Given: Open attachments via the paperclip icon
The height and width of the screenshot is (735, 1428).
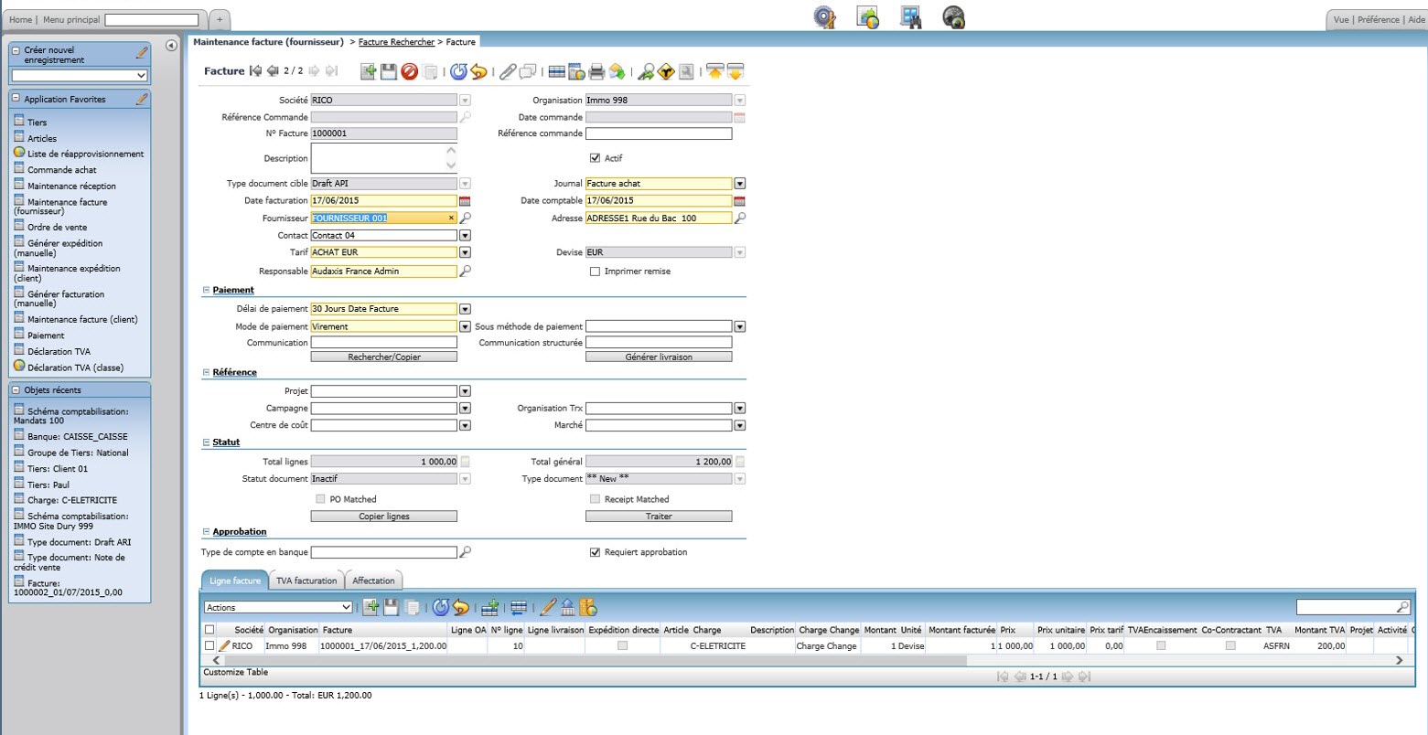Looking at the screenshot, I should pos(508,71).
